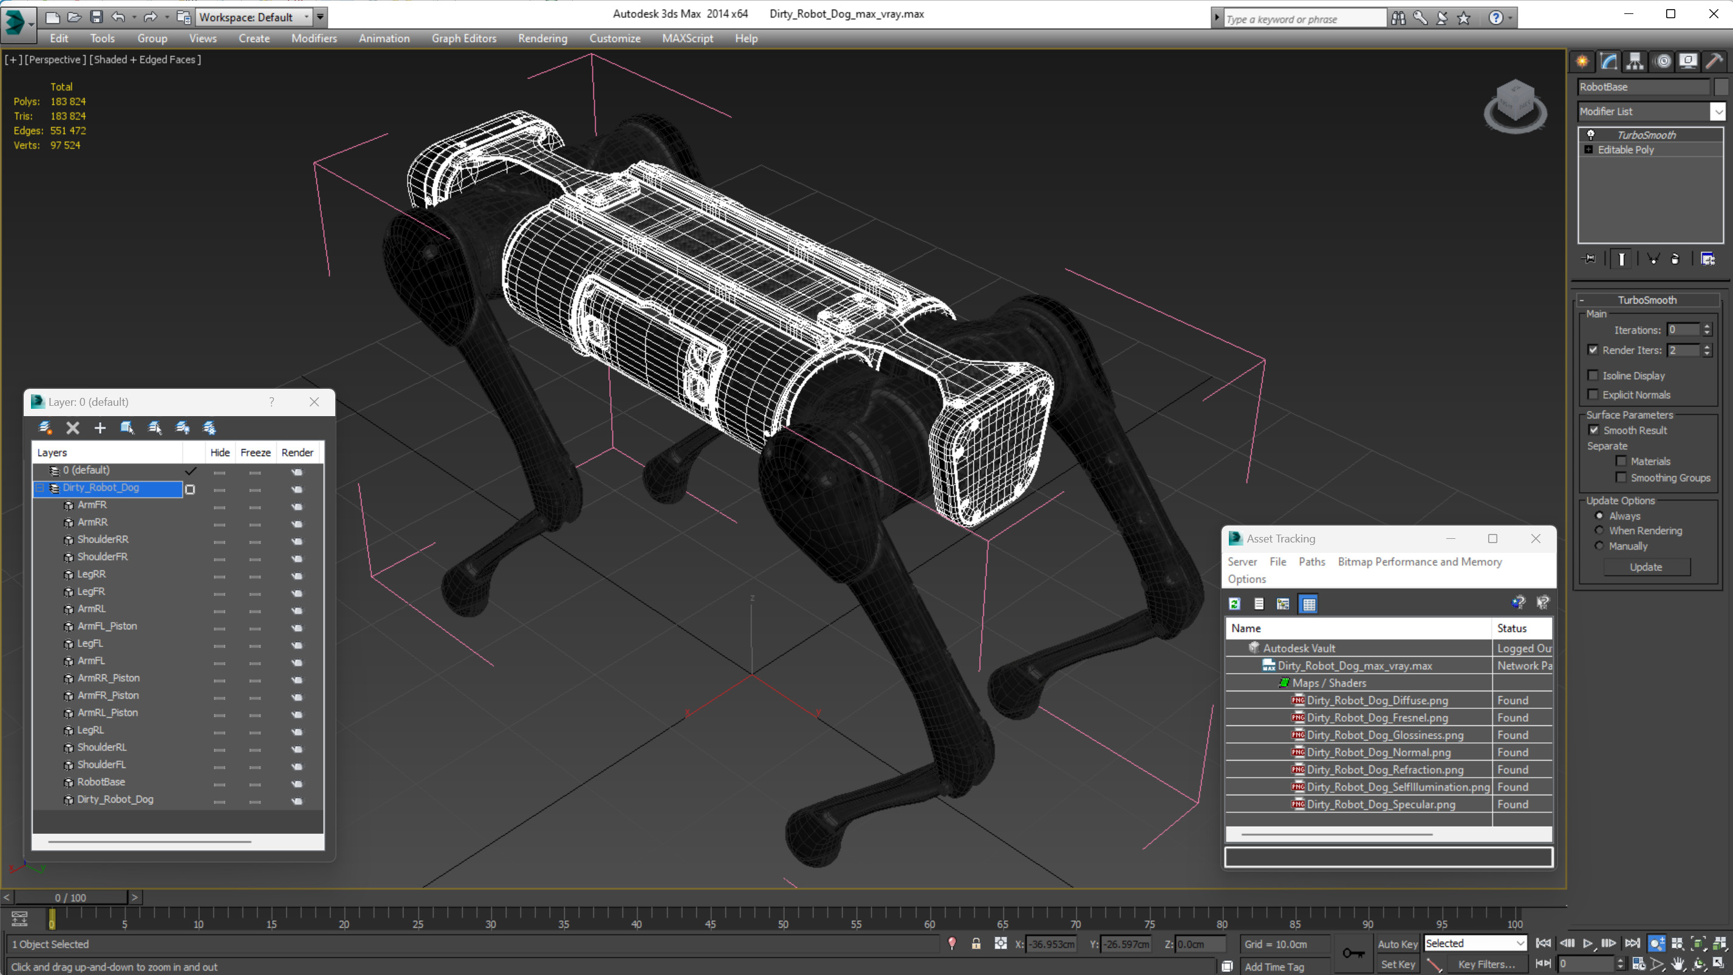Enable Explicit Normals checkbox
Viewport: 1733px width, 975px height.
click(x=1593, y=394)
